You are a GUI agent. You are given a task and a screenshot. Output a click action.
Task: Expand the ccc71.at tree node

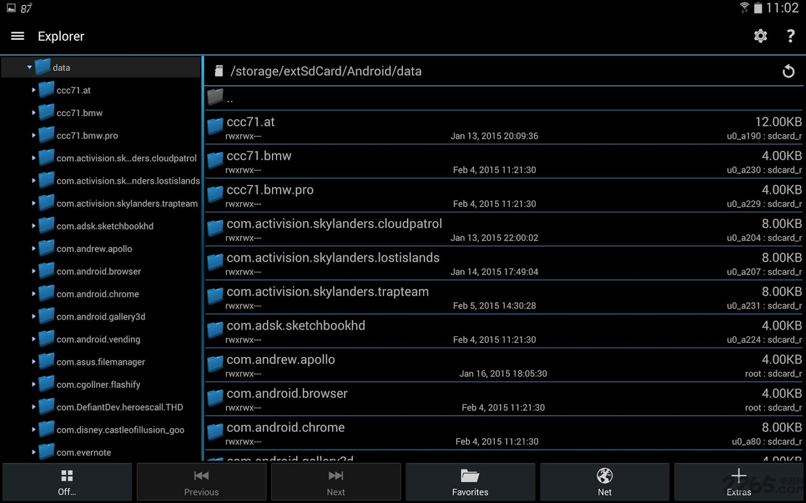point(34,90)
